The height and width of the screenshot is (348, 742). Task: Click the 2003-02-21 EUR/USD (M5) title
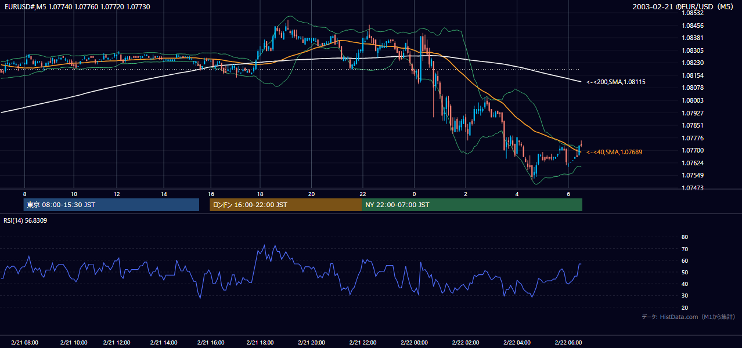click(683, 6)
